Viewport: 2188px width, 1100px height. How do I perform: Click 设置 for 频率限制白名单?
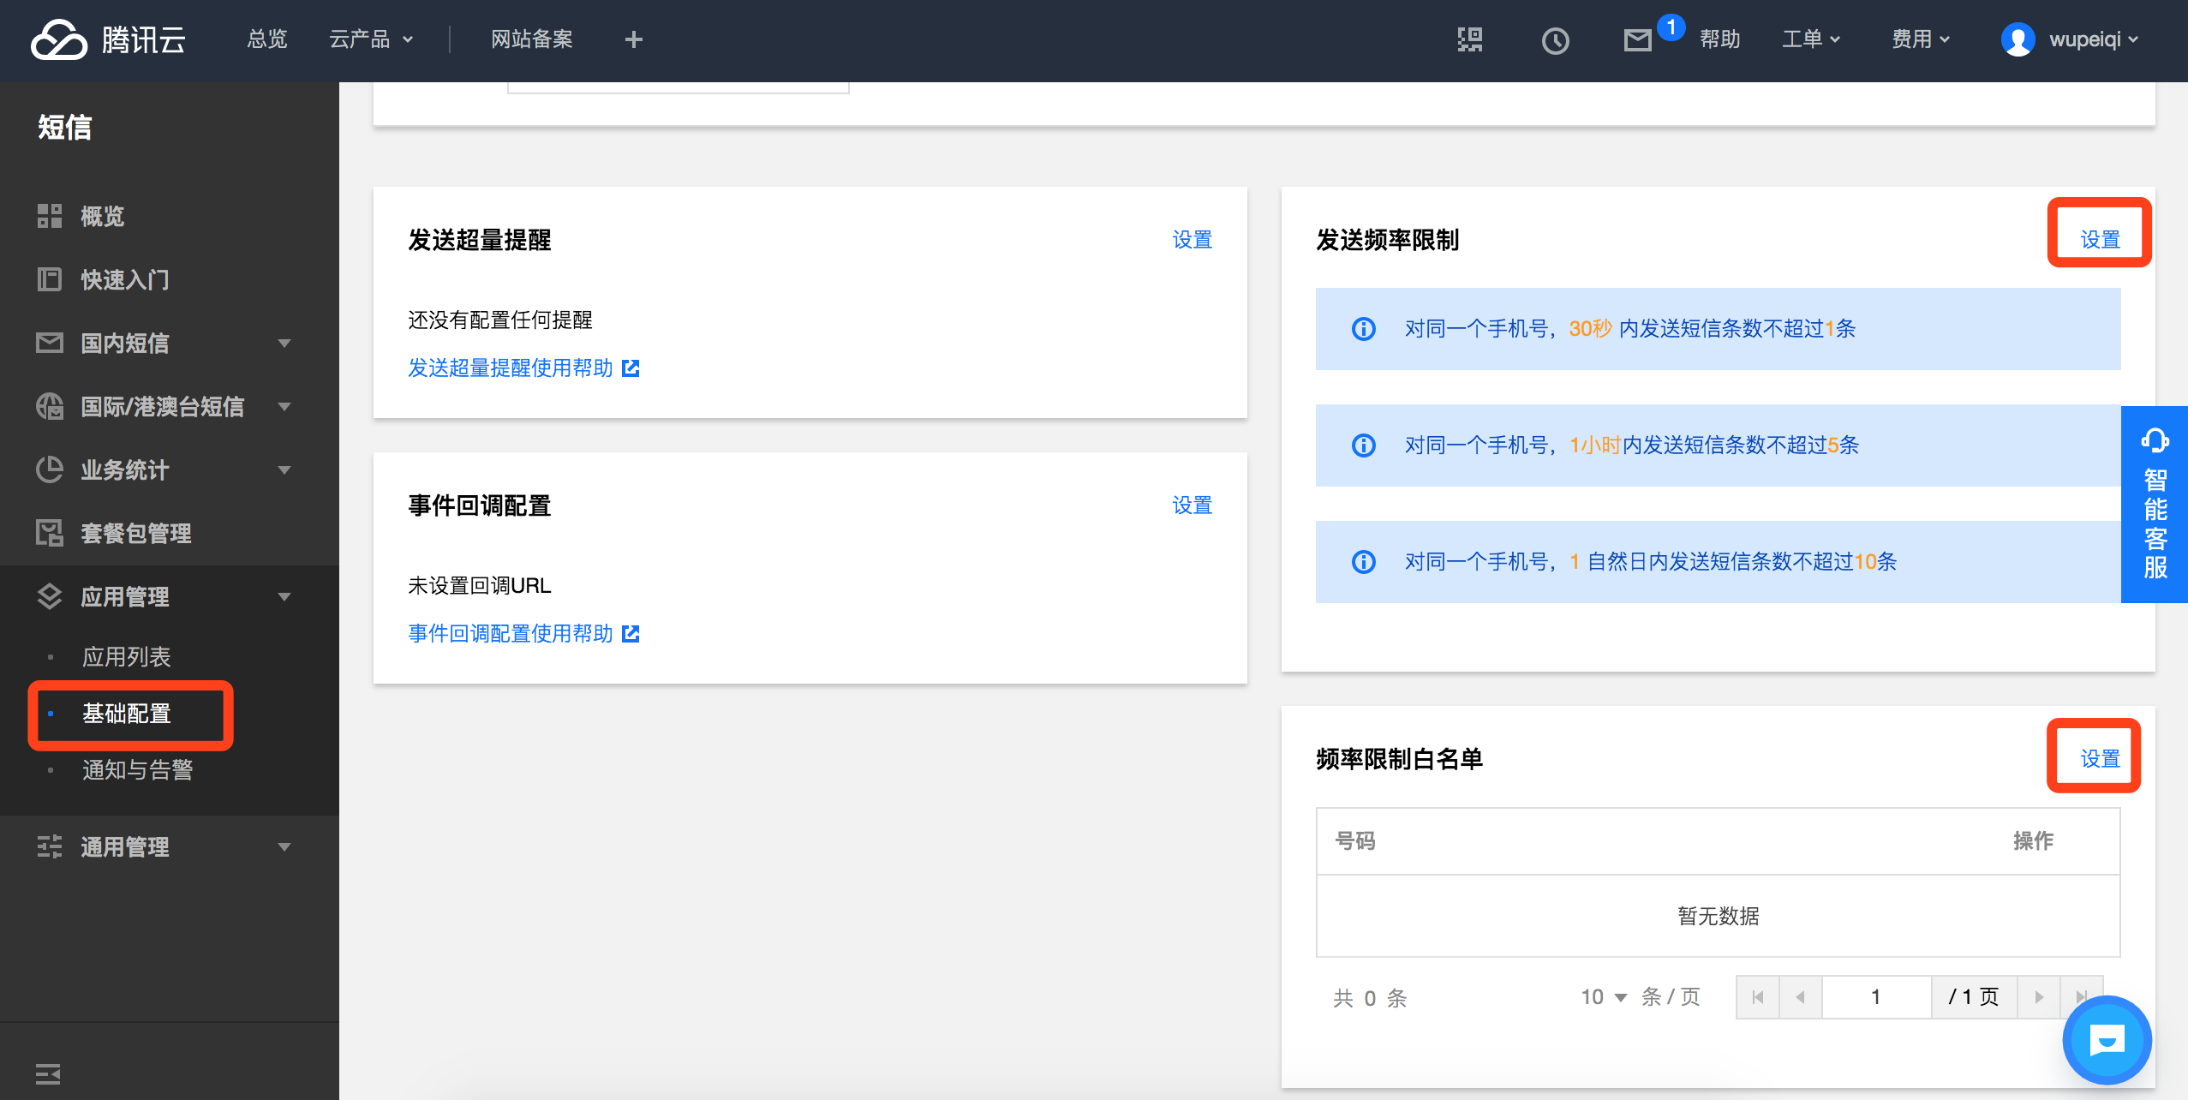(x=2101, y=759)
